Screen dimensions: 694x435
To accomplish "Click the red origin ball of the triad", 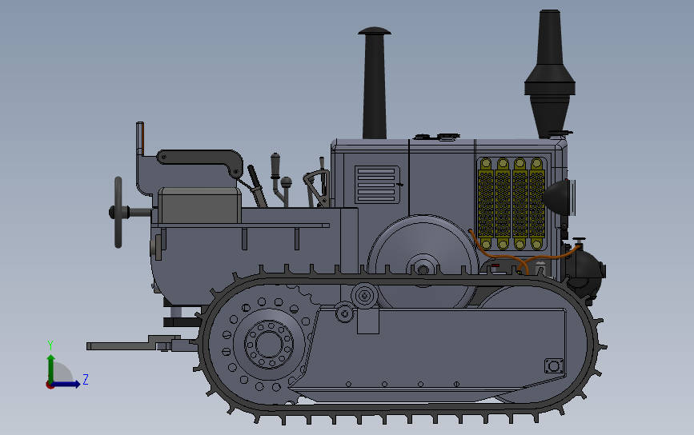I will coord(50,385).
